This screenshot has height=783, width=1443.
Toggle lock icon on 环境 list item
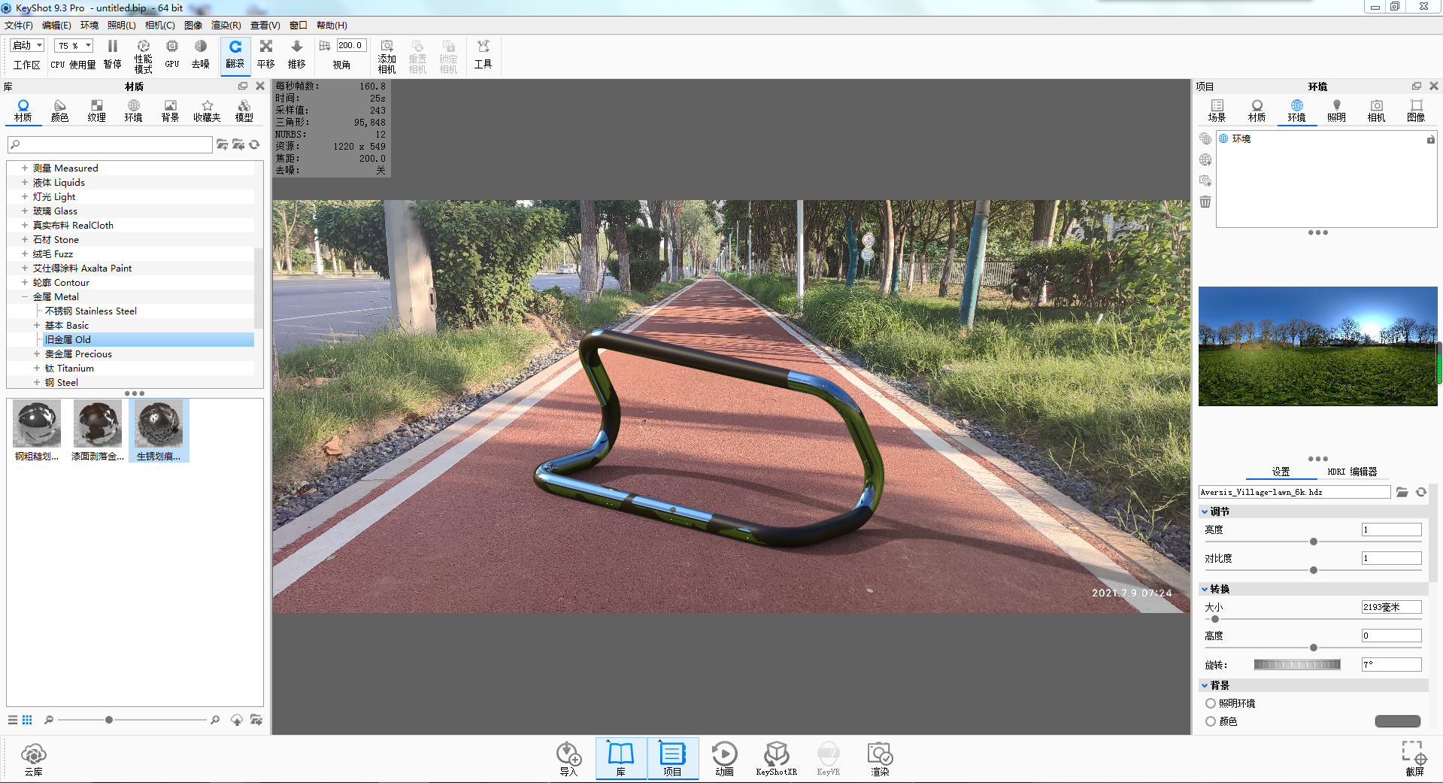pyautogui.click(x=1431, y=139)
